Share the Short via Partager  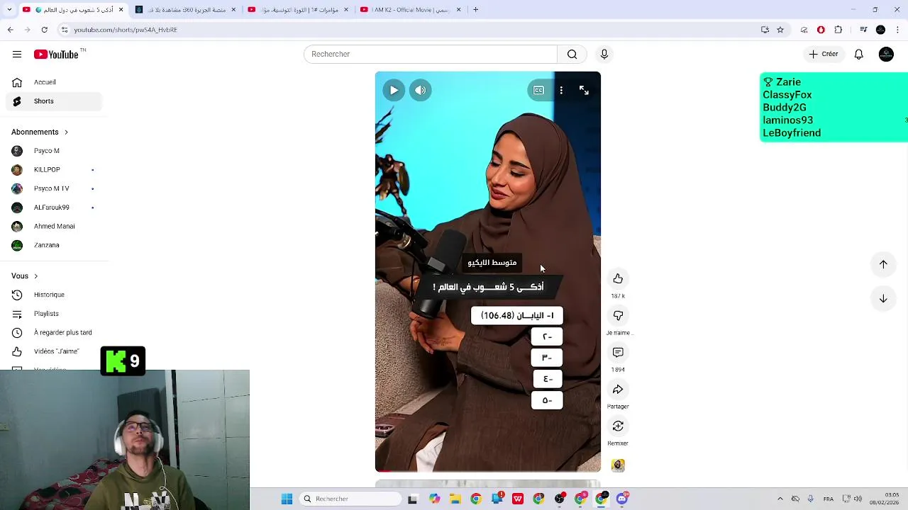(x=618, y=389)
